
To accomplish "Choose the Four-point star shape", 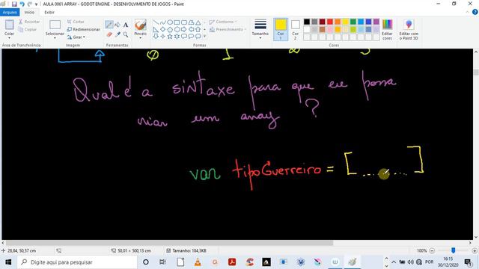I will [163, 37].
